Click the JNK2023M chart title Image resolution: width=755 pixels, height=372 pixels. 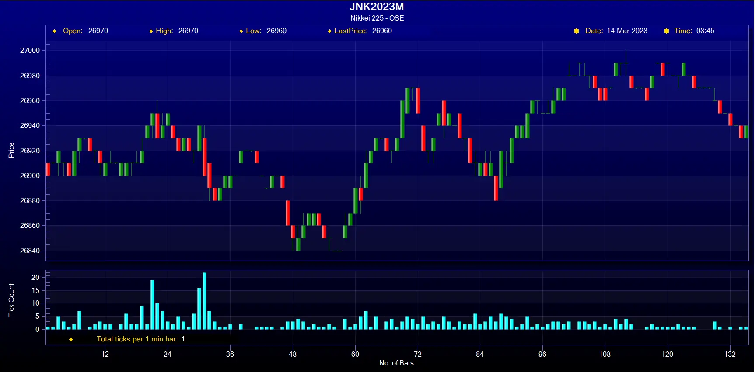click(376, 7)
